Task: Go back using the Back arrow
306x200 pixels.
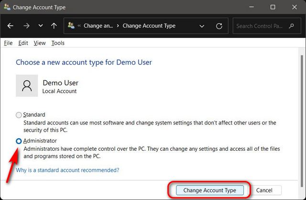Action: pyautogui.click(x=11, y=26)
